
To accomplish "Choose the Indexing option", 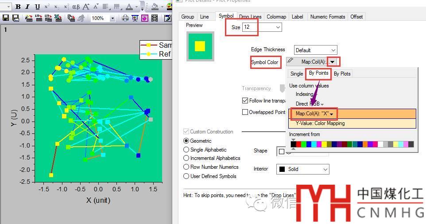I will [304, 94].
